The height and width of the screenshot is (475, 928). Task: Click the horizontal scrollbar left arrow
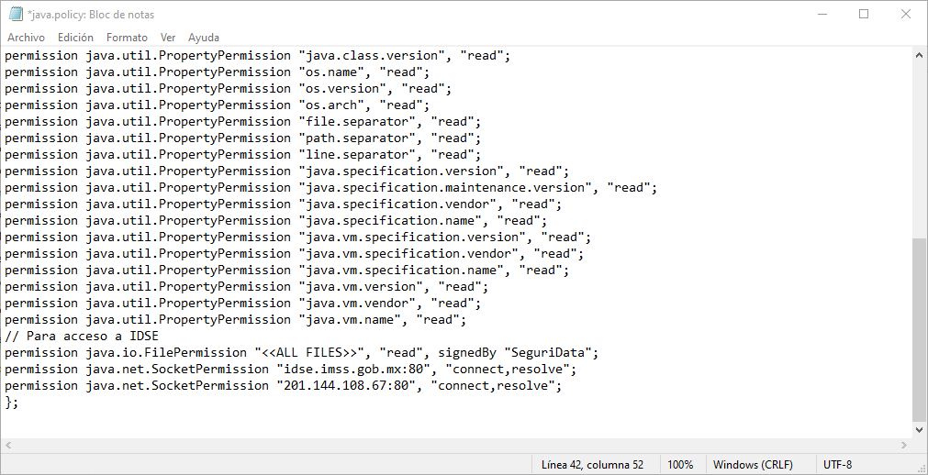click(x=8, y=445)
